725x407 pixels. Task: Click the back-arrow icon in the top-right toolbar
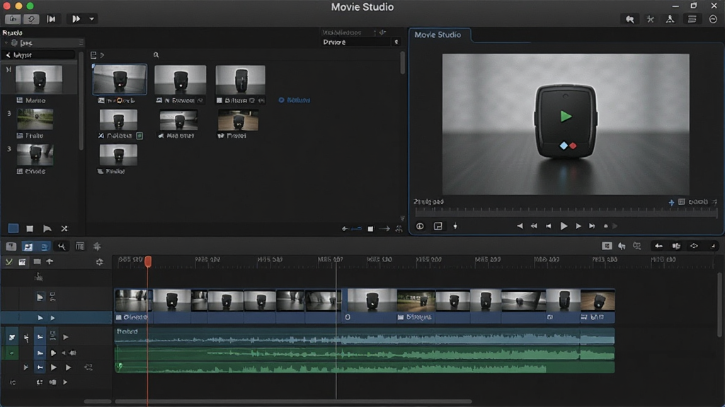[629, 19]
